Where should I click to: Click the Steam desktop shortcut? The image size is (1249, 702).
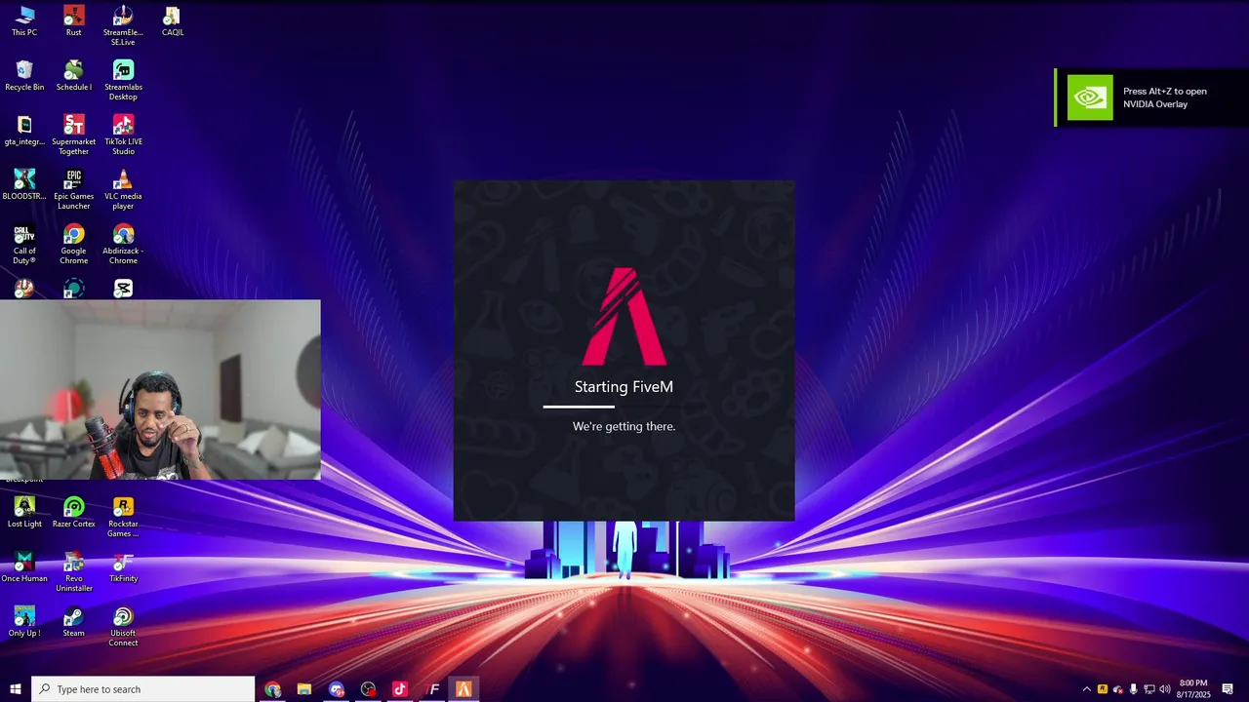click(x=74, y=622)
